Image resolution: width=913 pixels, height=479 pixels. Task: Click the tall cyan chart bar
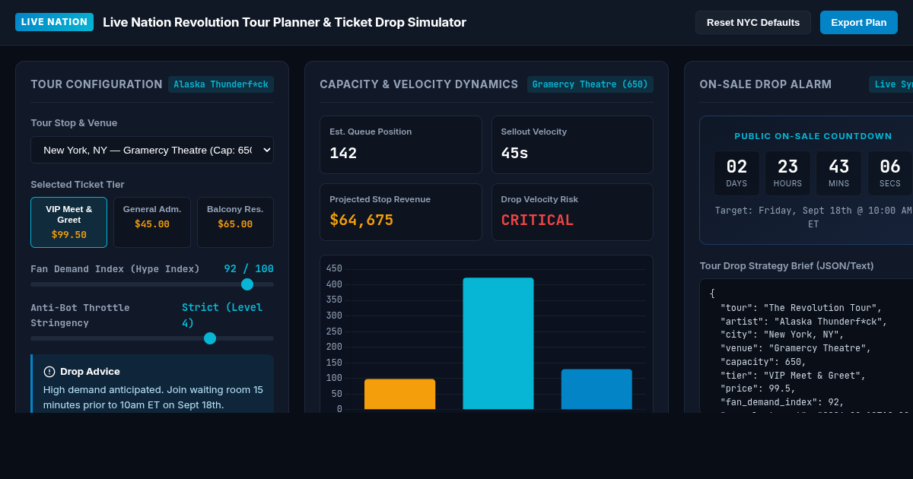pyautogui.click(x=498, y=344)
